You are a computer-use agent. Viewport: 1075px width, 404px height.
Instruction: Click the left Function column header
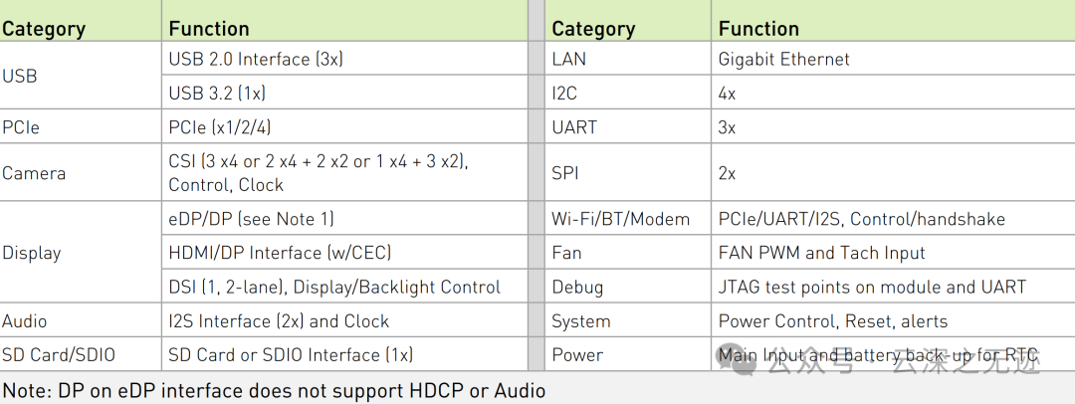click(209, 29)
